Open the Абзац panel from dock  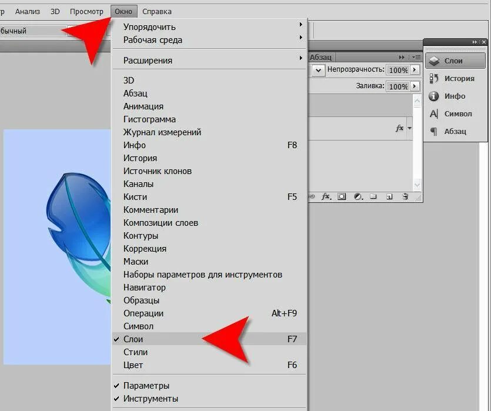click(x=455, y=131)
